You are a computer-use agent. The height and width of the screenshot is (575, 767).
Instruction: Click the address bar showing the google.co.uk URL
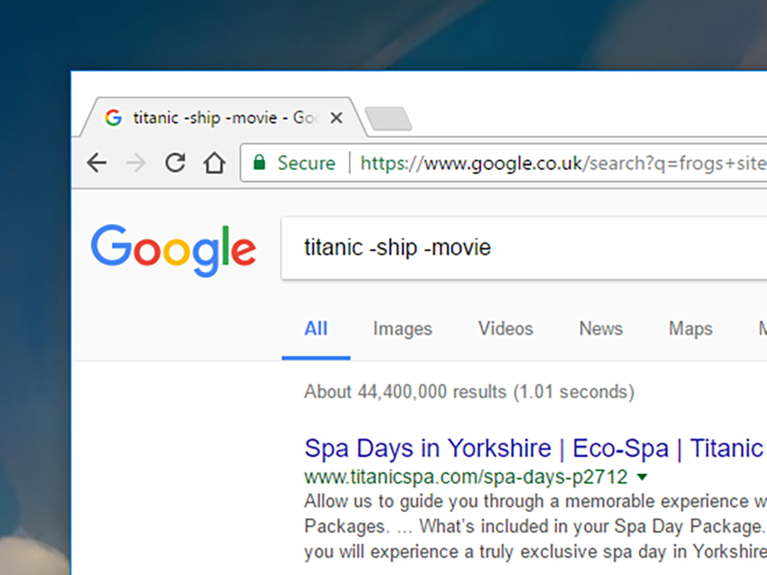click(x=562, y=163)
